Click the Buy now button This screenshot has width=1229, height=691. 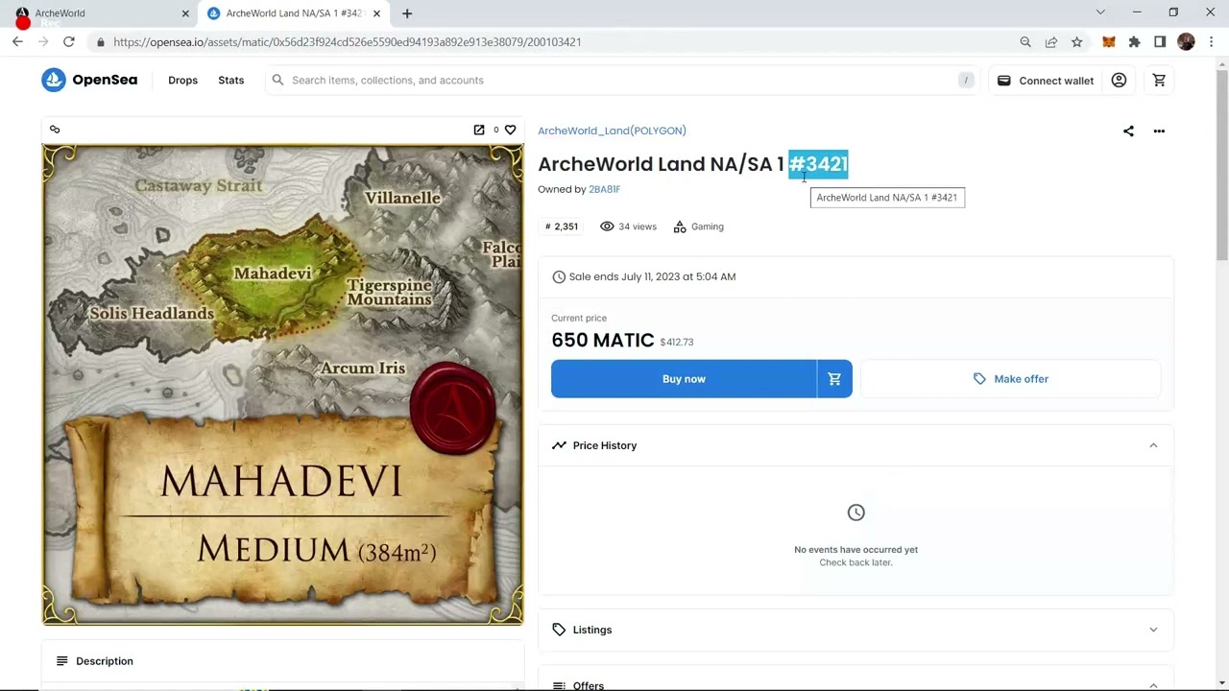tap(684, 379)
